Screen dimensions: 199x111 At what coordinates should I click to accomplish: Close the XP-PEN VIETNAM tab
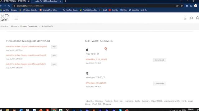[29, 1]
